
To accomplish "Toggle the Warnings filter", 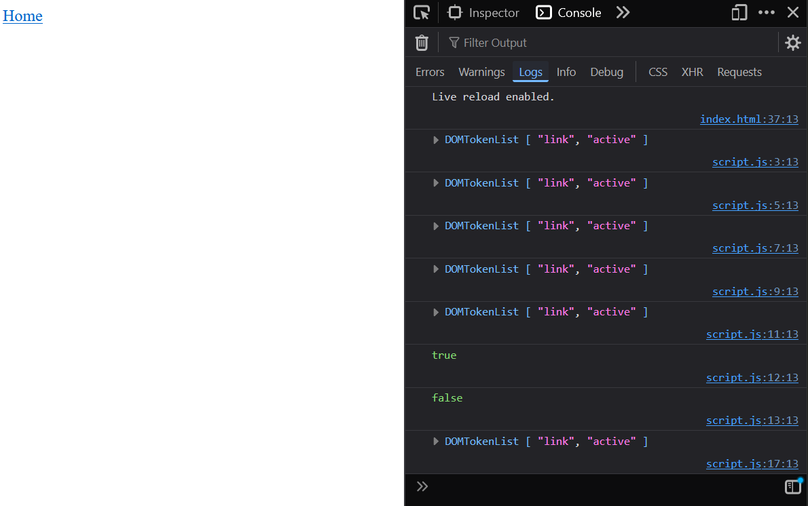I will tap(481, 72).
